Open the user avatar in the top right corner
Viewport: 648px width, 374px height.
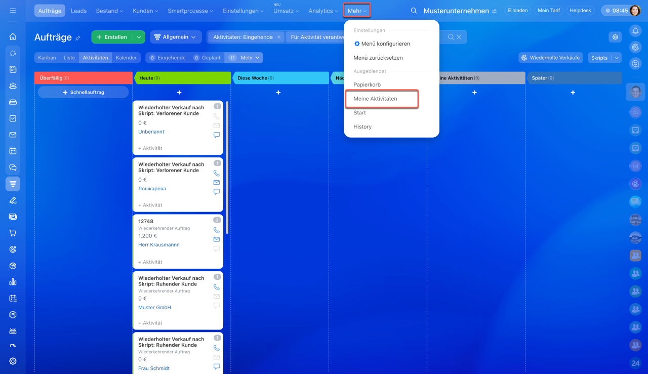pos(635,11)
